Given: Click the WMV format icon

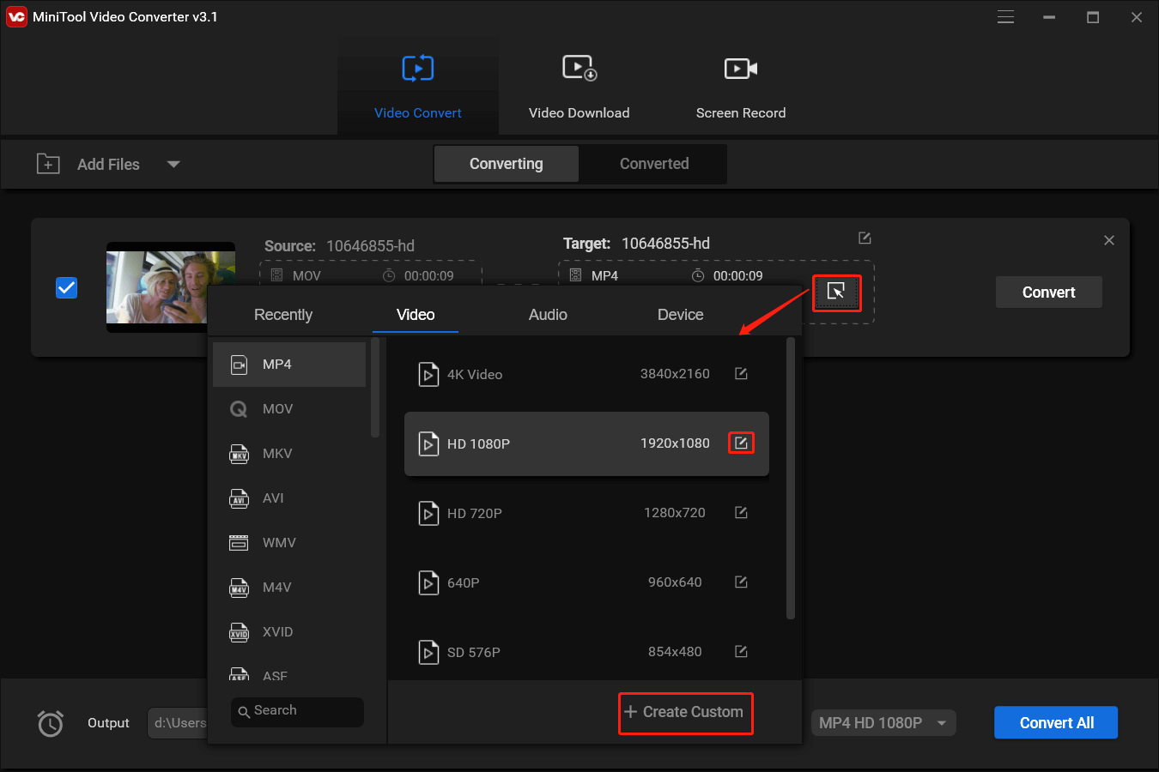Looking at the screenshot, I should tap(239, 543).
